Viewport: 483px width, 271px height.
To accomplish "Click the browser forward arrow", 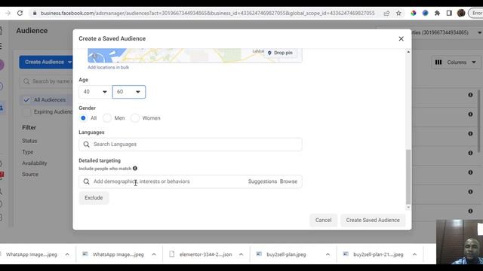I will point(8,14).
